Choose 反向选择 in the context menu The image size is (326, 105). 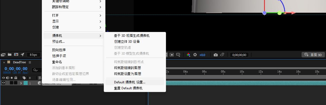(73, 50)
